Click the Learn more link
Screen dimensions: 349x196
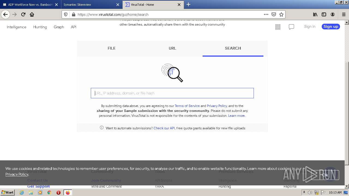click(x=236, y=115)
